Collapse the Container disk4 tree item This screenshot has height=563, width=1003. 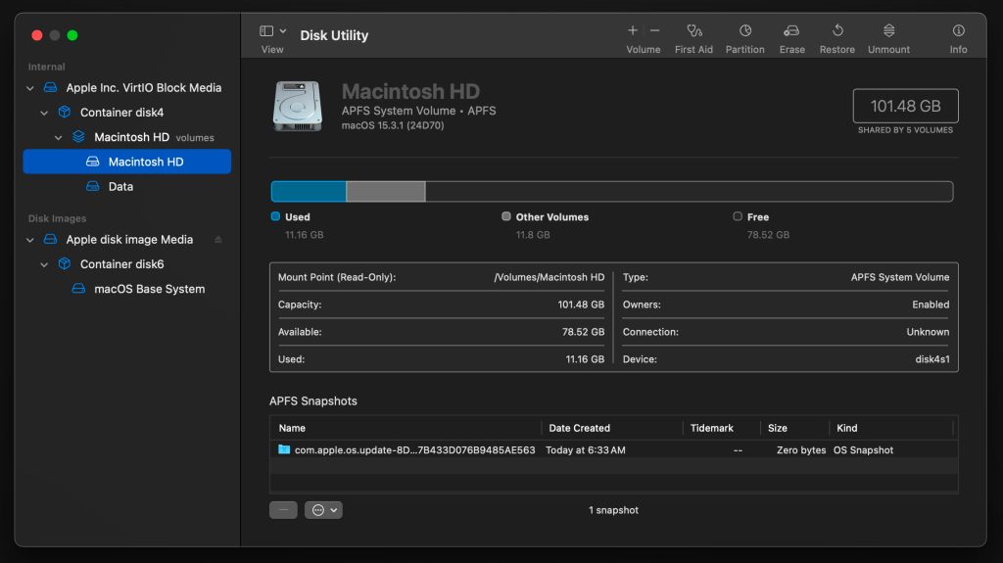[x=44, y=113]
